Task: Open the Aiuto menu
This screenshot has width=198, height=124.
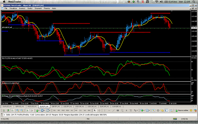Action: (x=54, y=8)
